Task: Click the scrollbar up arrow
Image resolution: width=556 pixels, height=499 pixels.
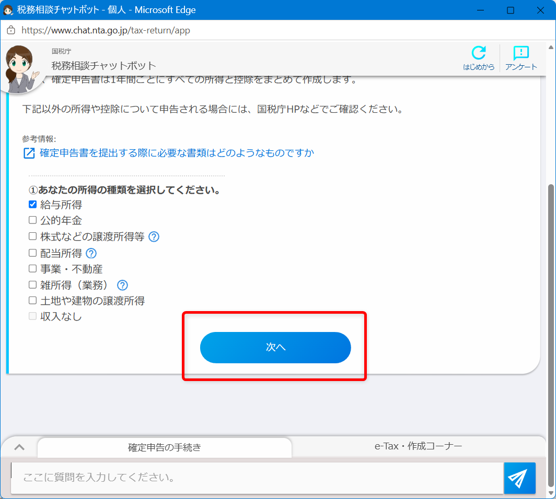Action: [551, 47]
